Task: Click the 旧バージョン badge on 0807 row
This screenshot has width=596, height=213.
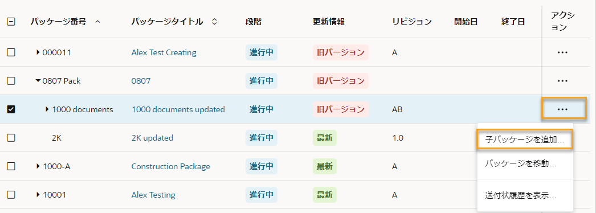Action: tap(341, 81)
